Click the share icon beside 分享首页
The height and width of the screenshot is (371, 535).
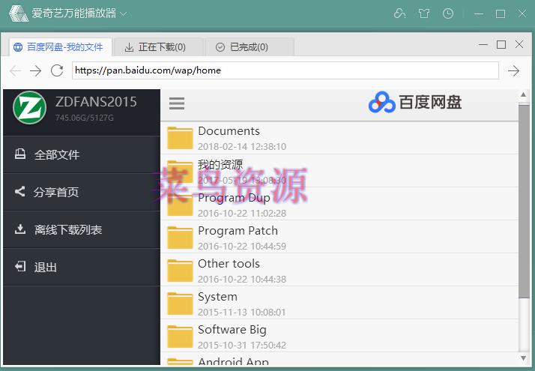click(20, 191)
